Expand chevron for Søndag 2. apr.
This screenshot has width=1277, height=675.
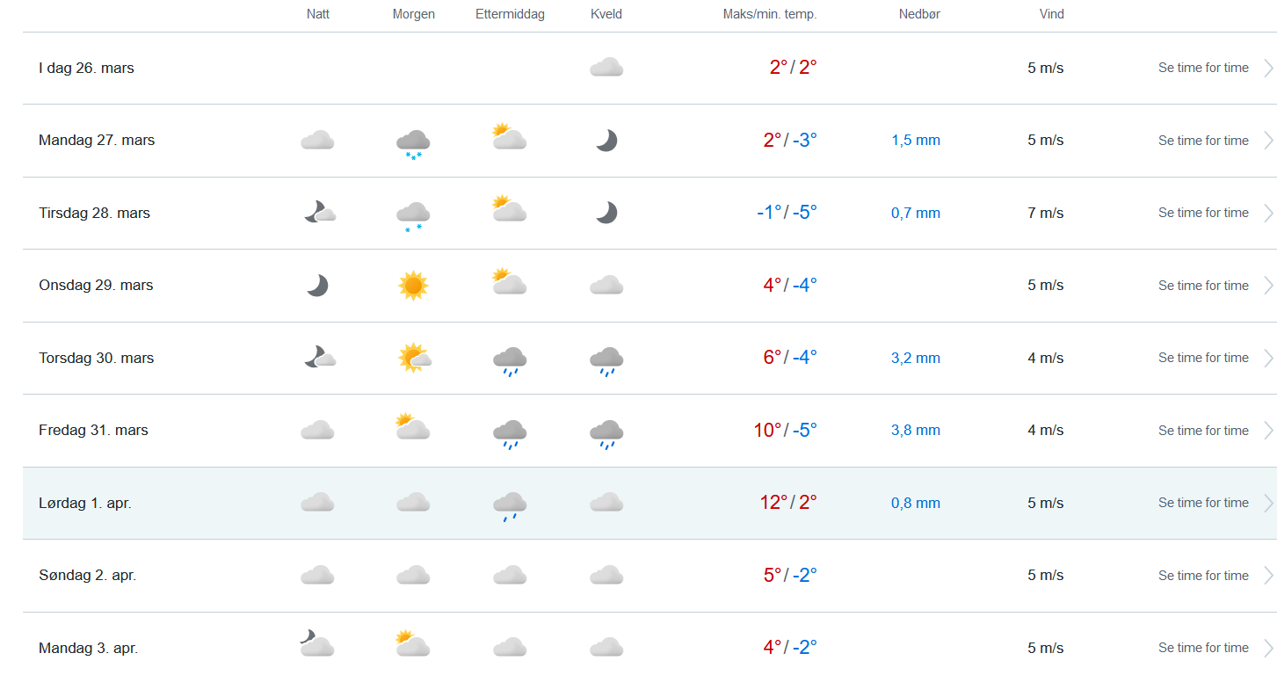tap(1267, 576)
